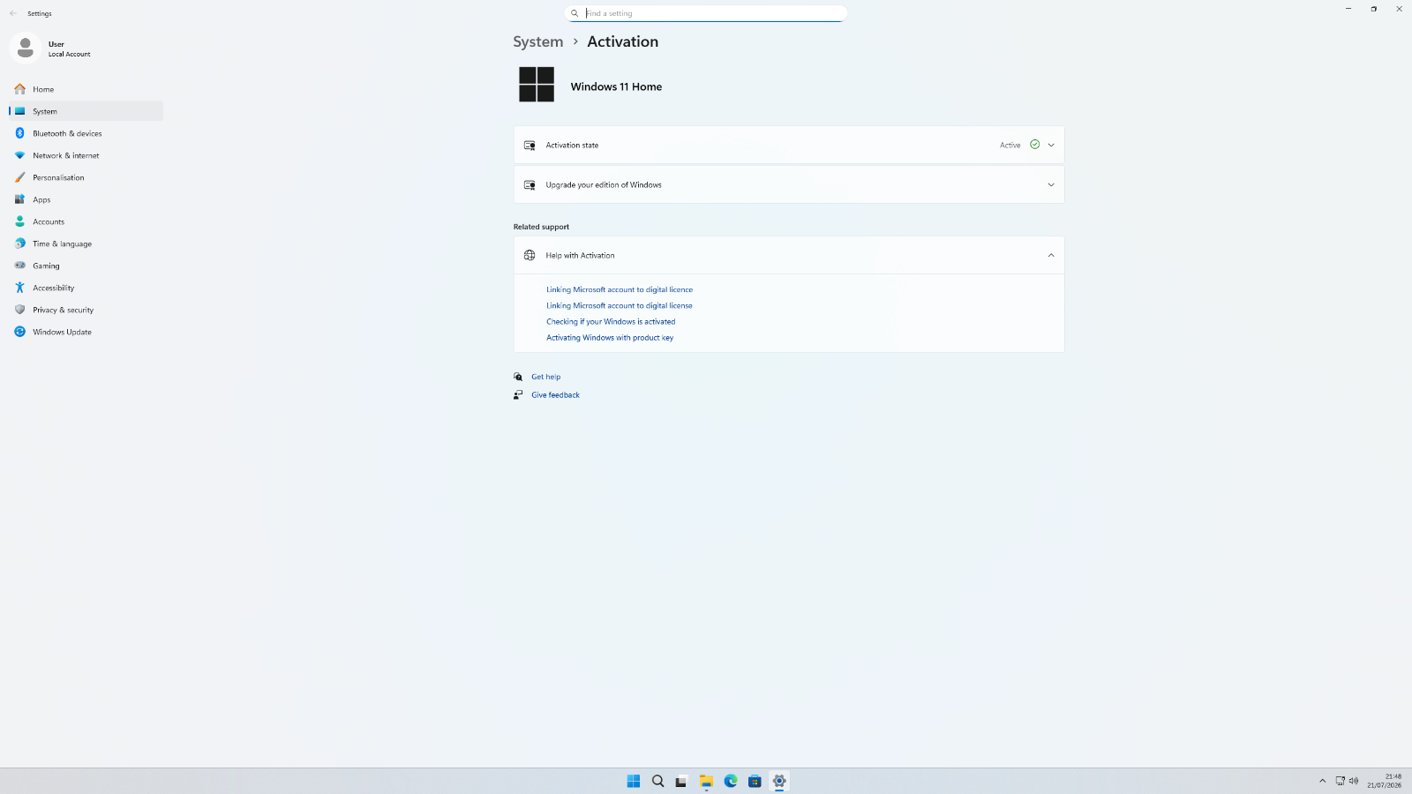Open Task View from the taskbar

681,781
